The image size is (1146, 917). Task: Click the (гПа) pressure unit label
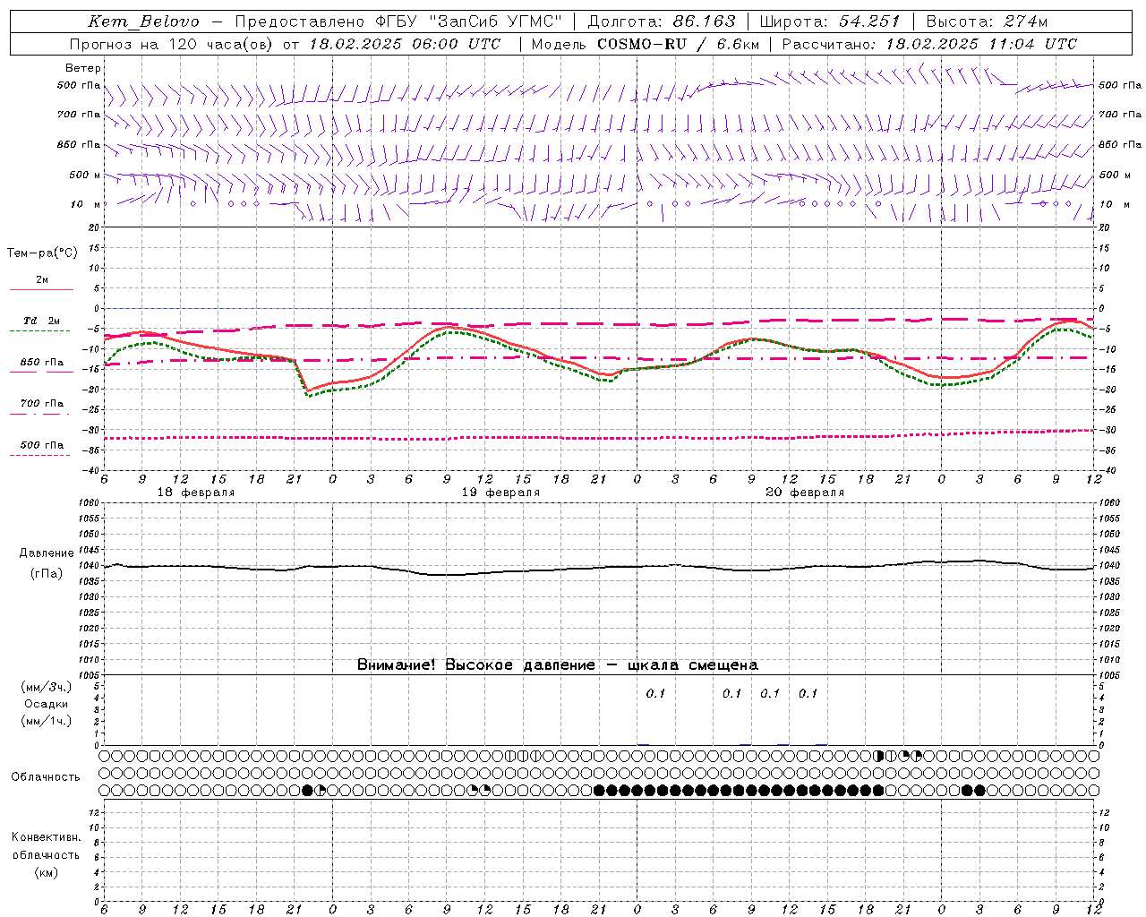[47, 574]
